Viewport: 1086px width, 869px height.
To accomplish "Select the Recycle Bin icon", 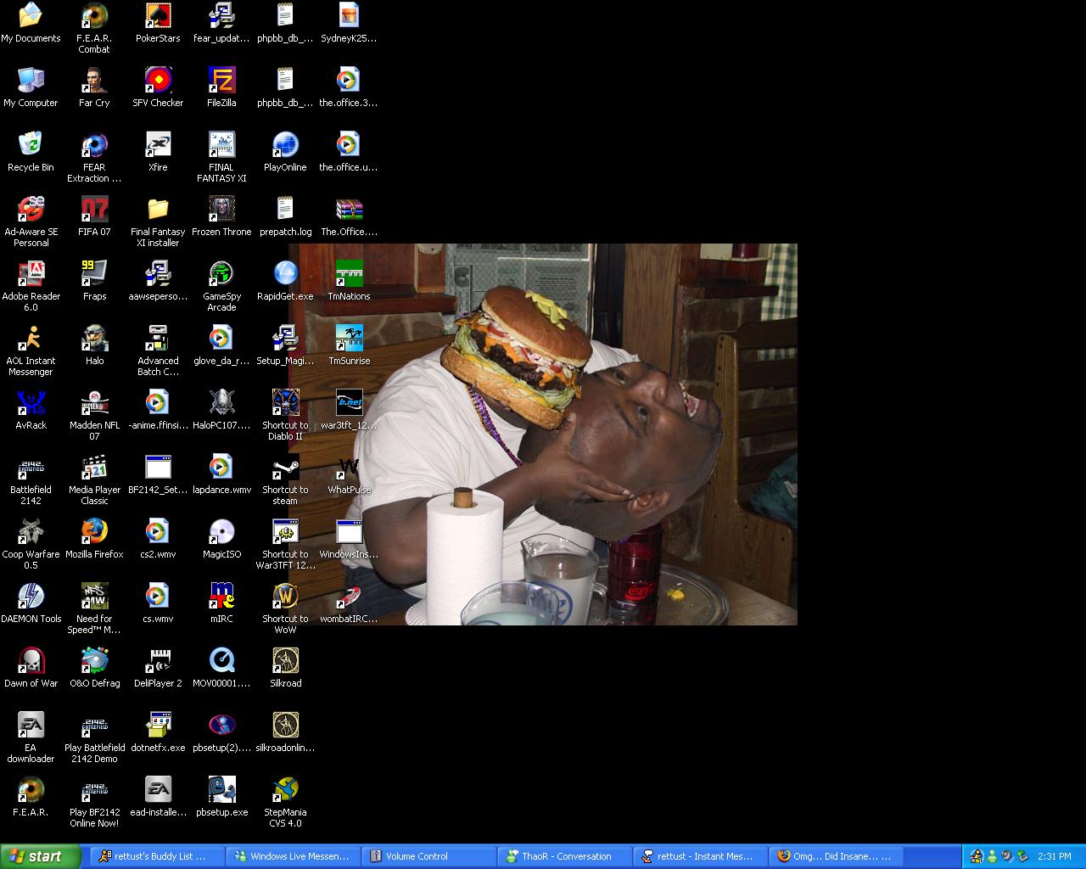I will (31, 146).
